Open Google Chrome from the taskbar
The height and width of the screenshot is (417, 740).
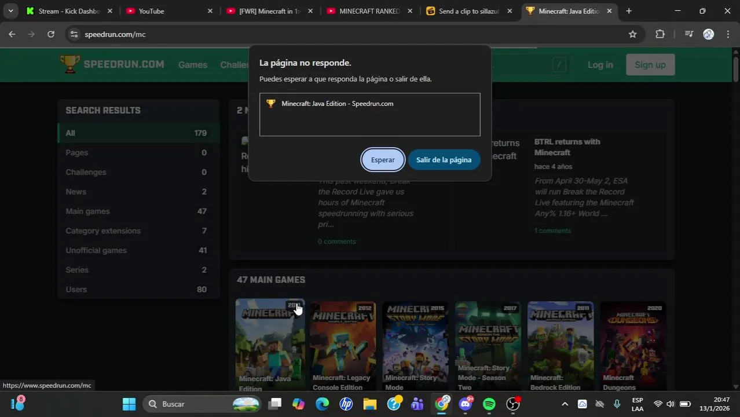[442, 404]
